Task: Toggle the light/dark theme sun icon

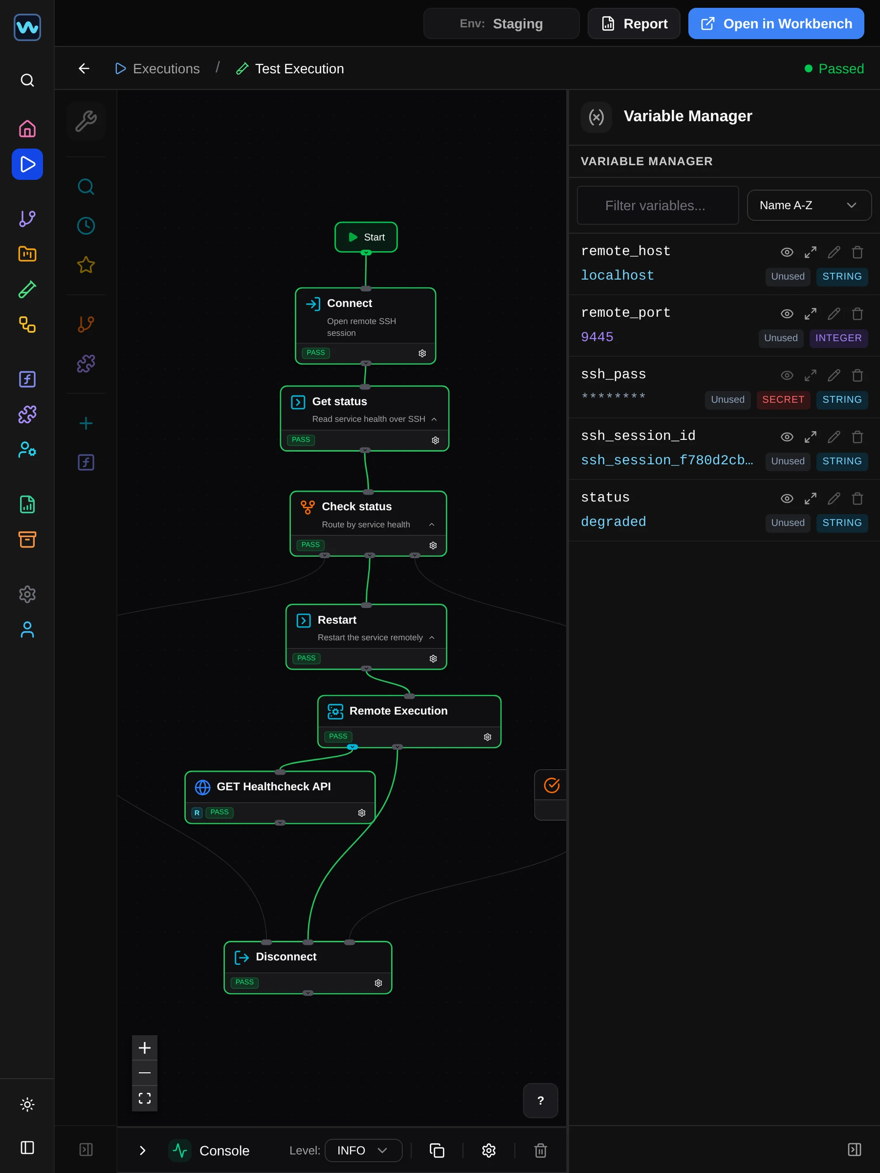Action: point(27,1105)
